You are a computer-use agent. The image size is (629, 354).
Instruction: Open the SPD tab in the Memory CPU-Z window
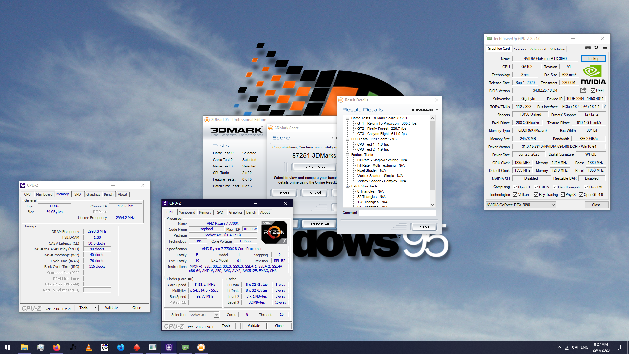(x=77, y=194)
